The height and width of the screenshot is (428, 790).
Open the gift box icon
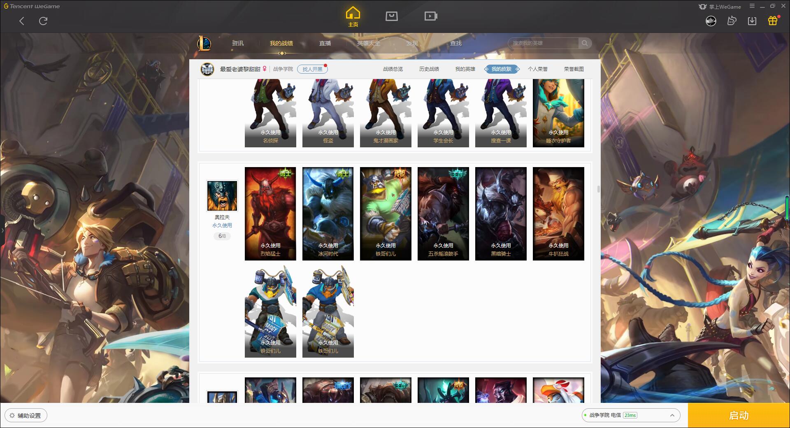click(x=773, y=21)
